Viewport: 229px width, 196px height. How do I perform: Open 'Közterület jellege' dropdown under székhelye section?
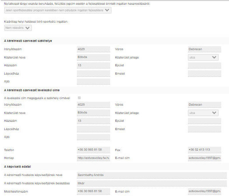click(203, 57)
